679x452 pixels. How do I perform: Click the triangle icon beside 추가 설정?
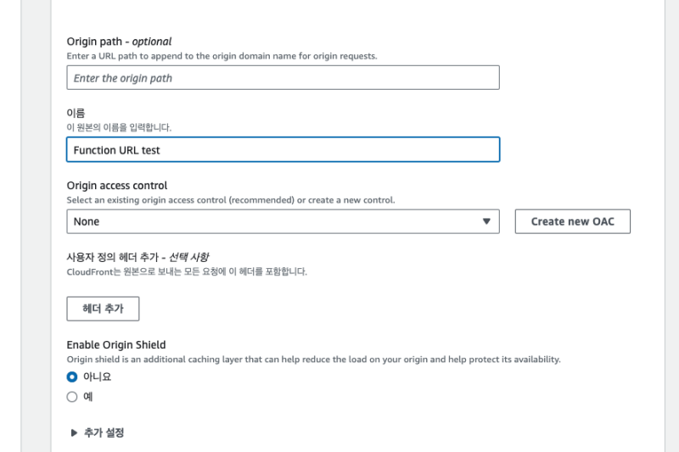click(75, 432)
